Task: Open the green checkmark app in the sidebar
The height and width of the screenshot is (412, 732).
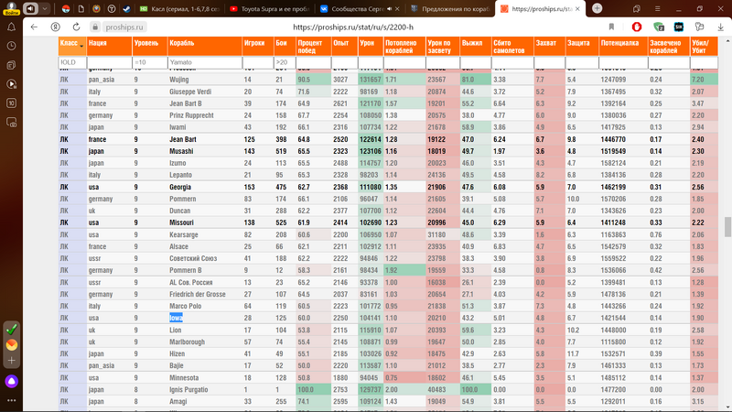Action: pos(11,329)
